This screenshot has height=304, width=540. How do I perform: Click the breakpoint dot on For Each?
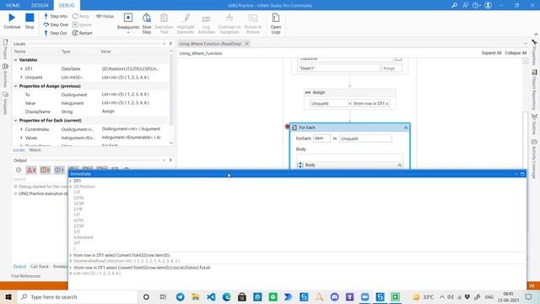coord(287,127)
